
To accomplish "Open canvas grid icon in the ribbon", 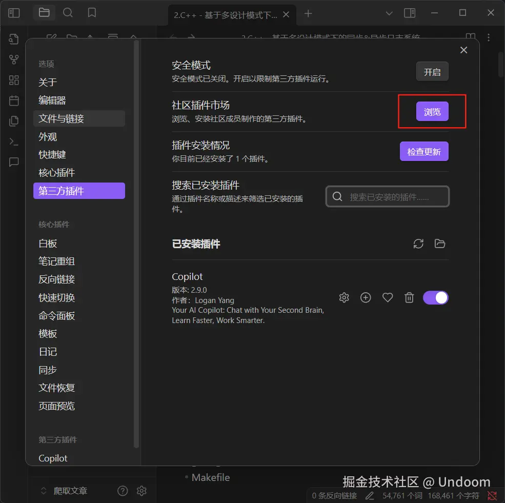I will coord(14,80).
